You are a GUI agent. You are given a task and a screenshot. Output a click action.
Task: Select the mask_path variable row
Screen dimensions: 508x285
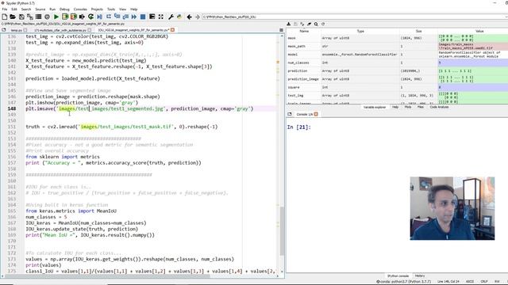click(x=397, y=46)
